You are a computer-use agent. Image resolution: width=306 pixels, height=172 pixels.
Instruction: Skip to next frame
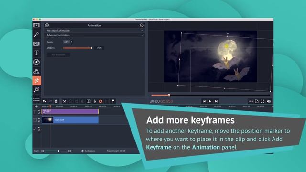[x=216, y=101]
